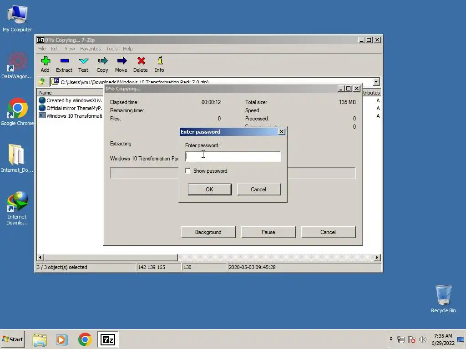
Task: Open the Tools menu
Action: point(112,49)
